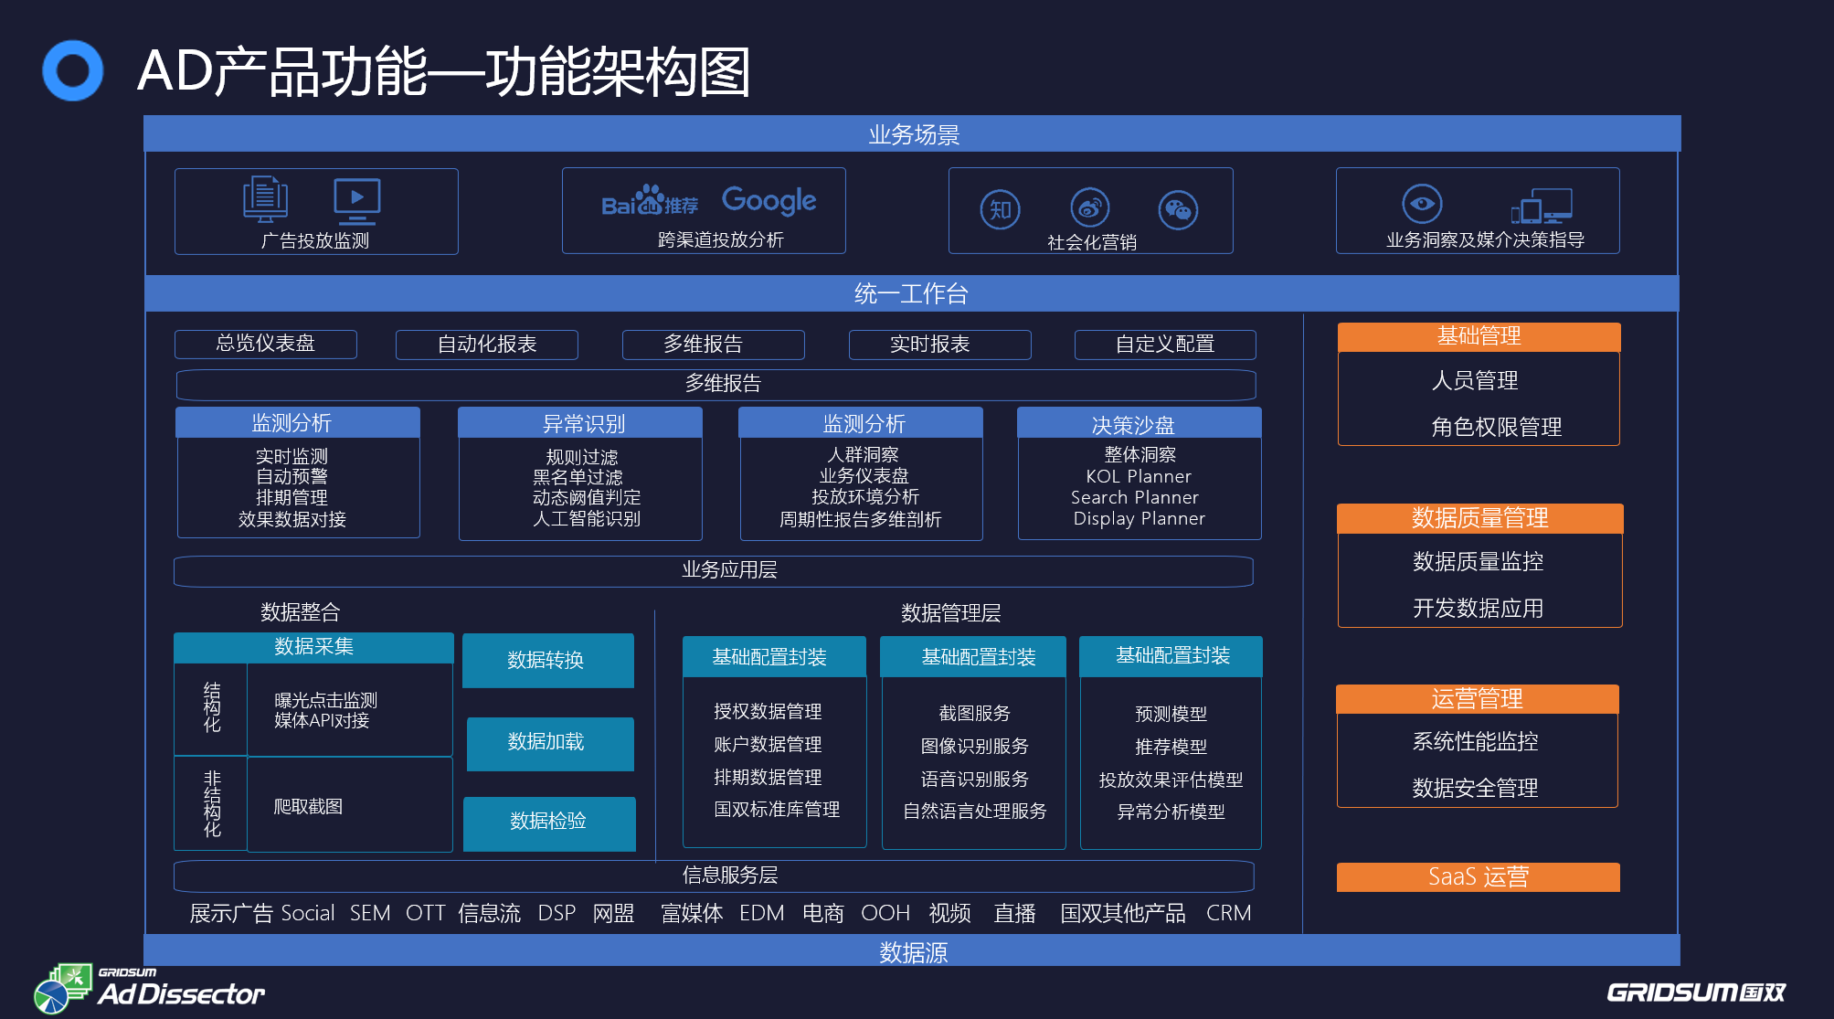
Task: Select the Baidu推荐 logo
Action: point(651,200)
